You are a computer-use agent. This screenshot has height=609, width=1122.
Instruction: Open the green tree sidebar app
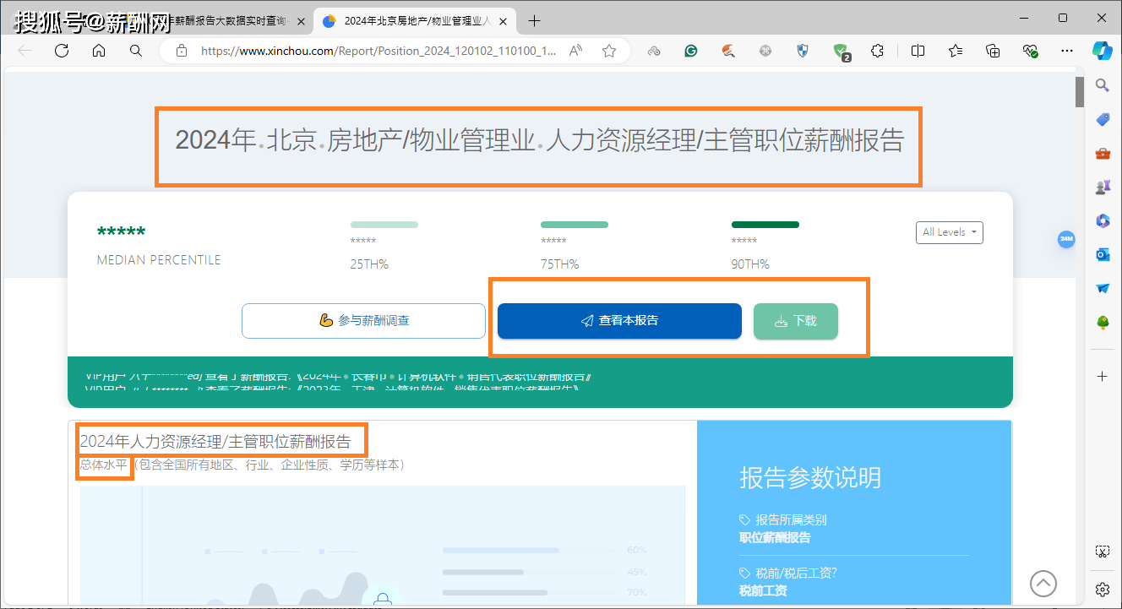pos(1103,322)
